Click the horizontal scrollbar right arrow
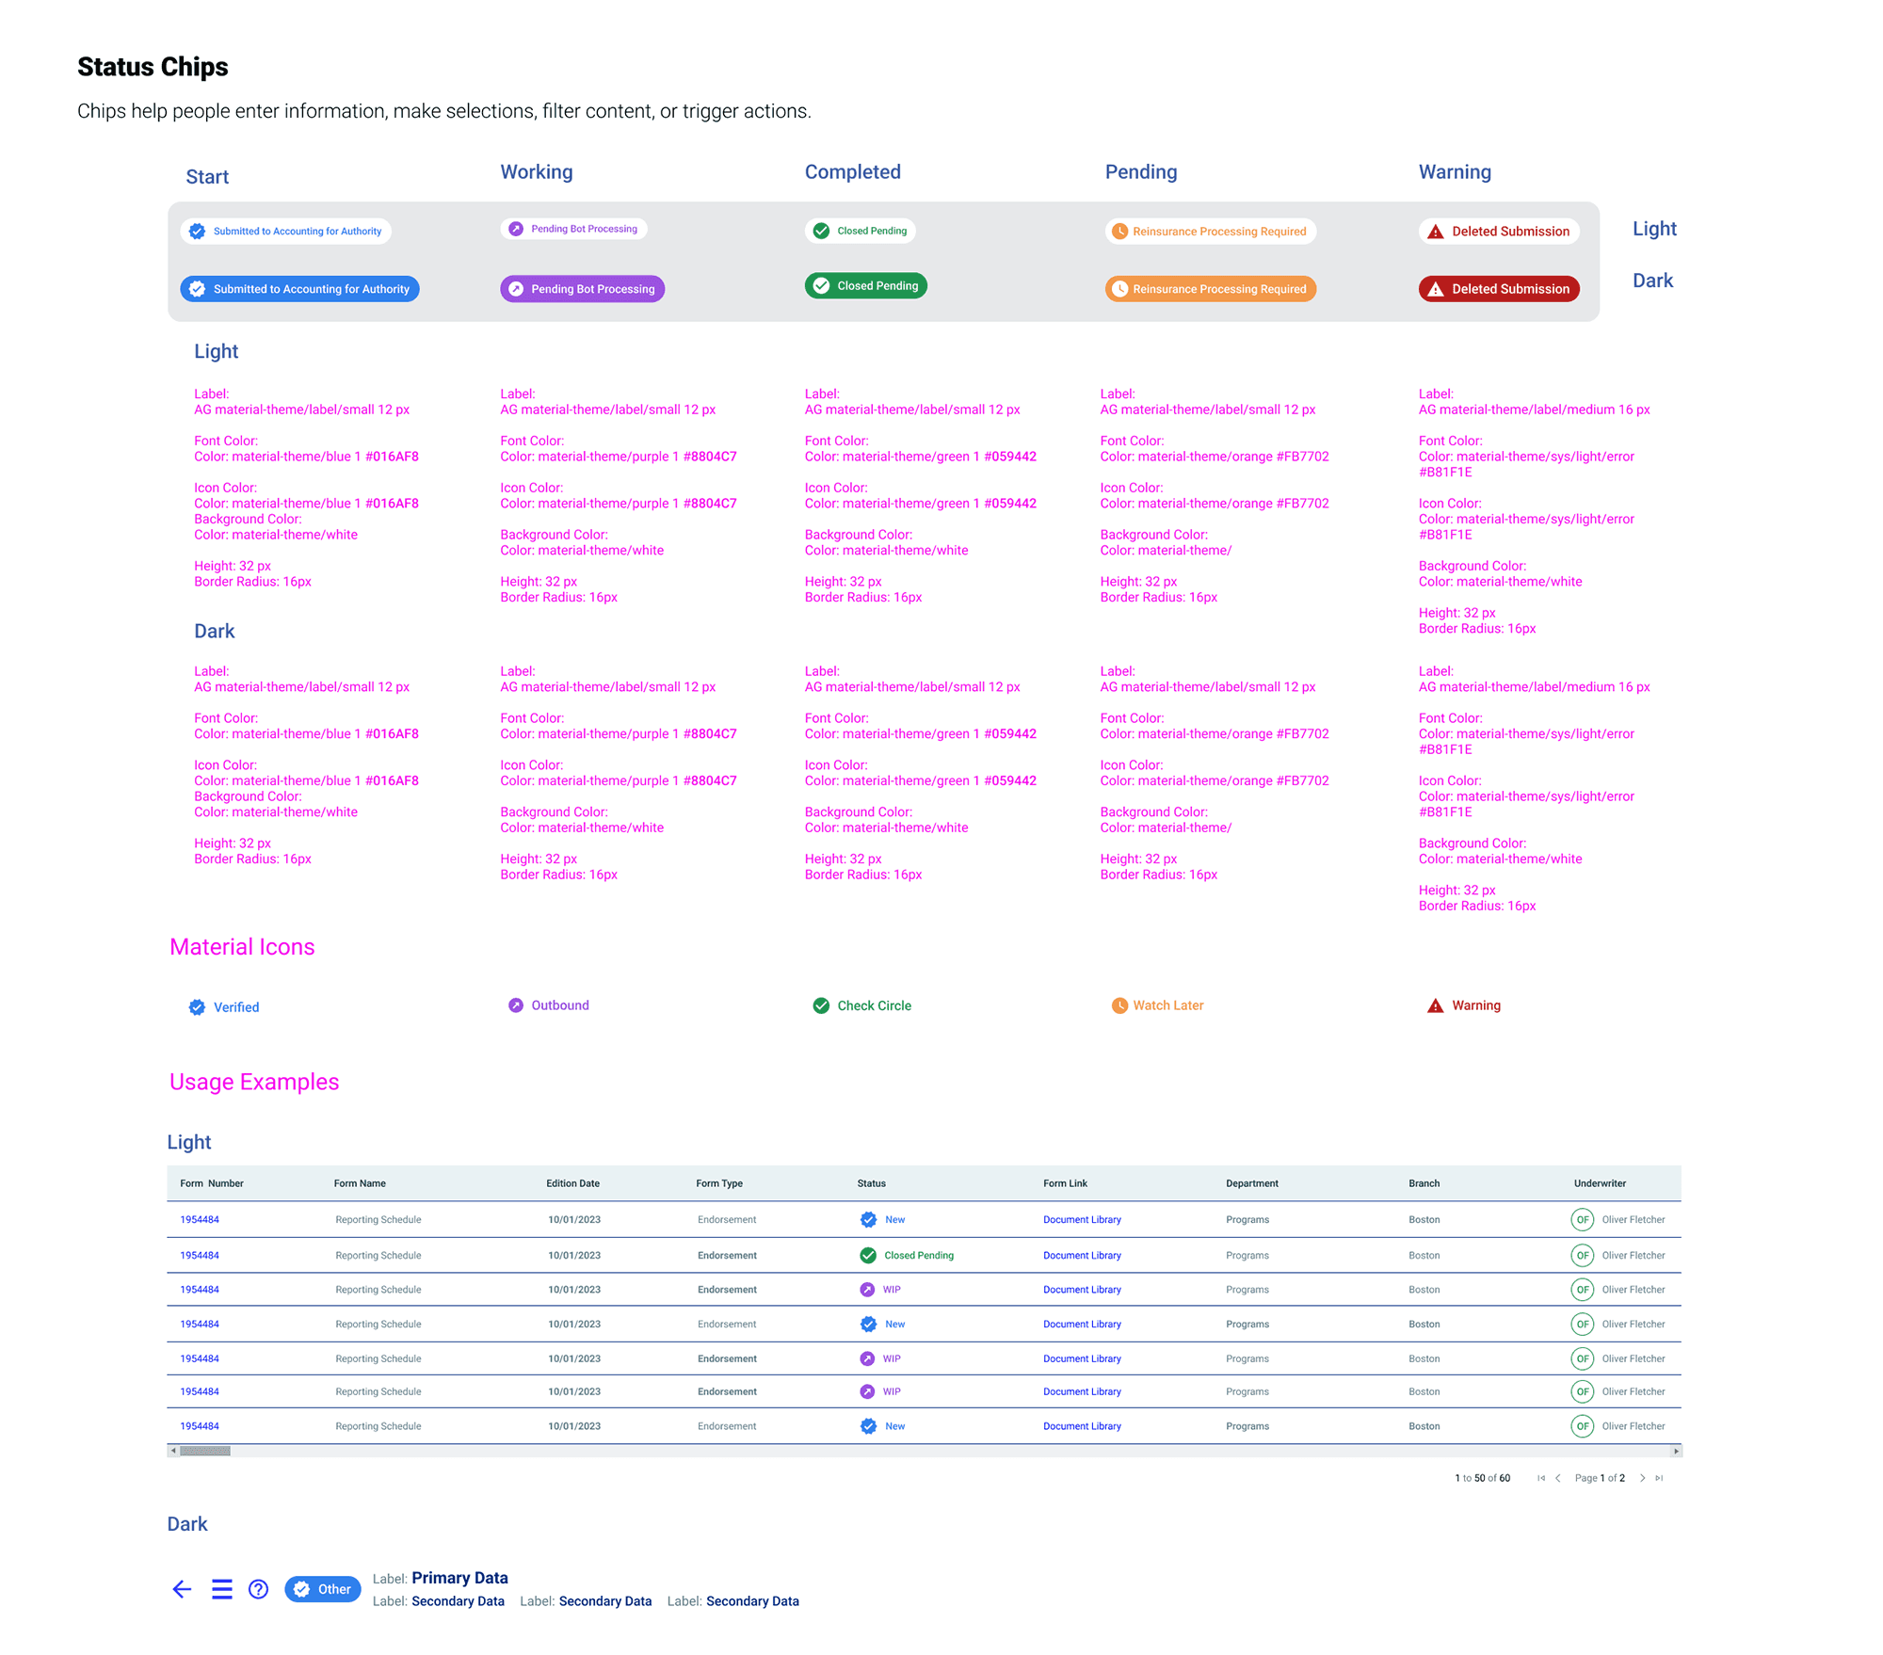Viewport: 1883px width, 1655px height. tap(1676, 1451)
